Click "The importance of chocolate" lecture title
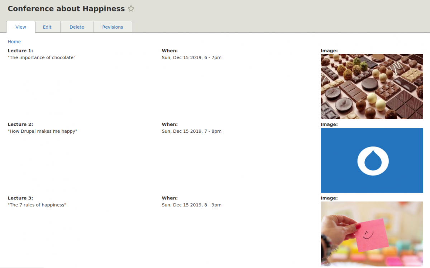Image resolution: width=430 pixels, height=268 pixels. pos(42,58)
